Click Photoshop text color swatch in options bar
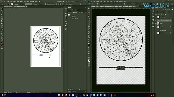This screenshot has height=97, width=174. click(x=151, y=4)
